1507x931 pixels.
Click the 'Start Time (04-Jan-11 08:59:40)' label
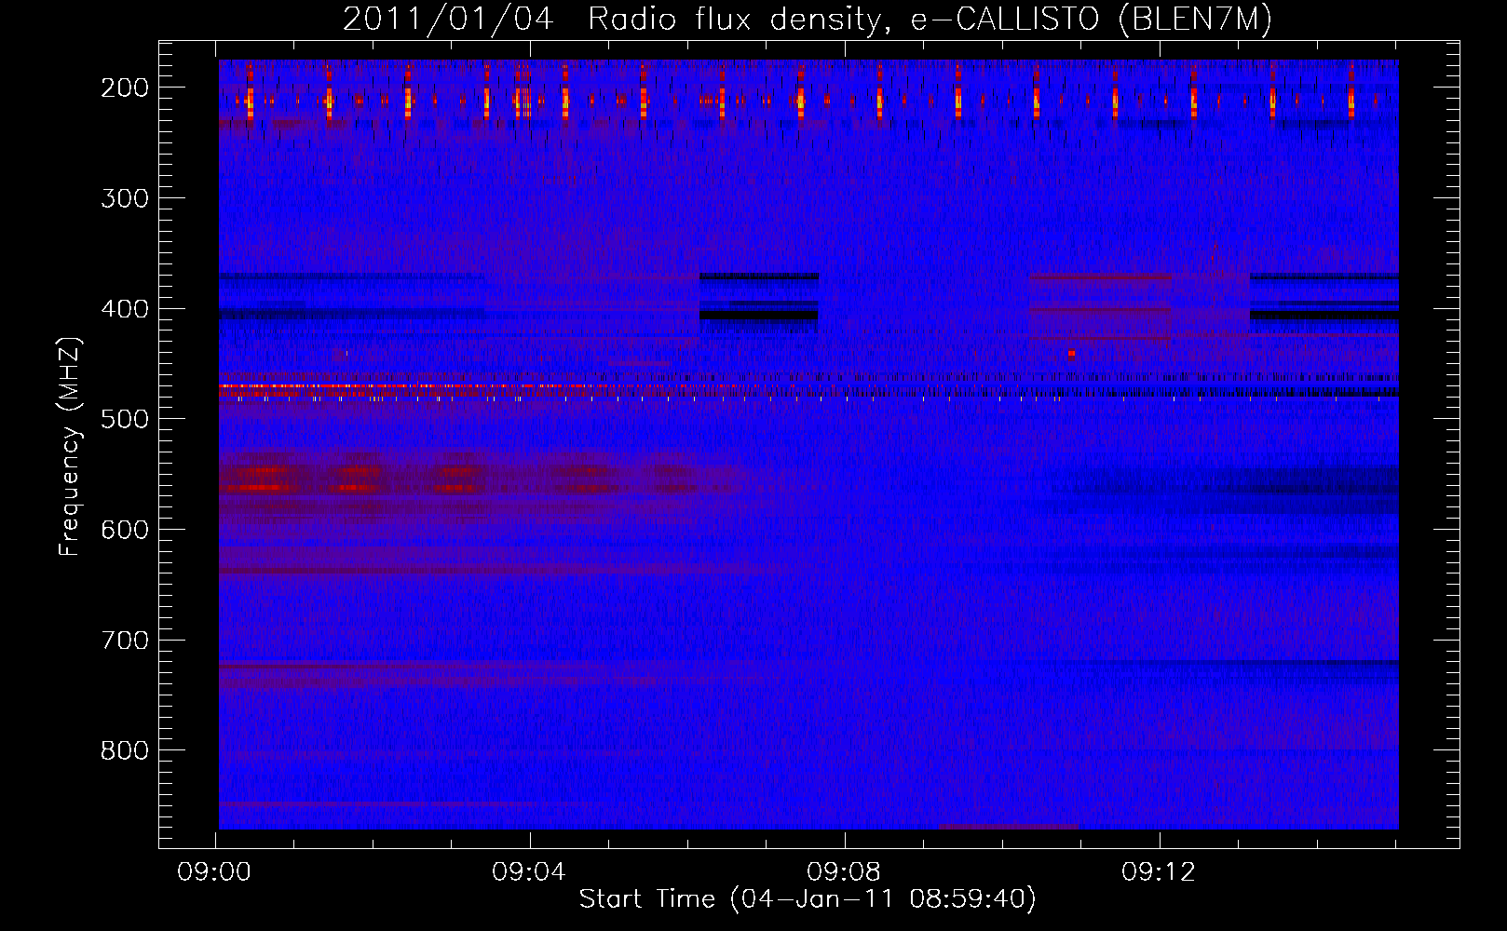(x=808, y=899)
